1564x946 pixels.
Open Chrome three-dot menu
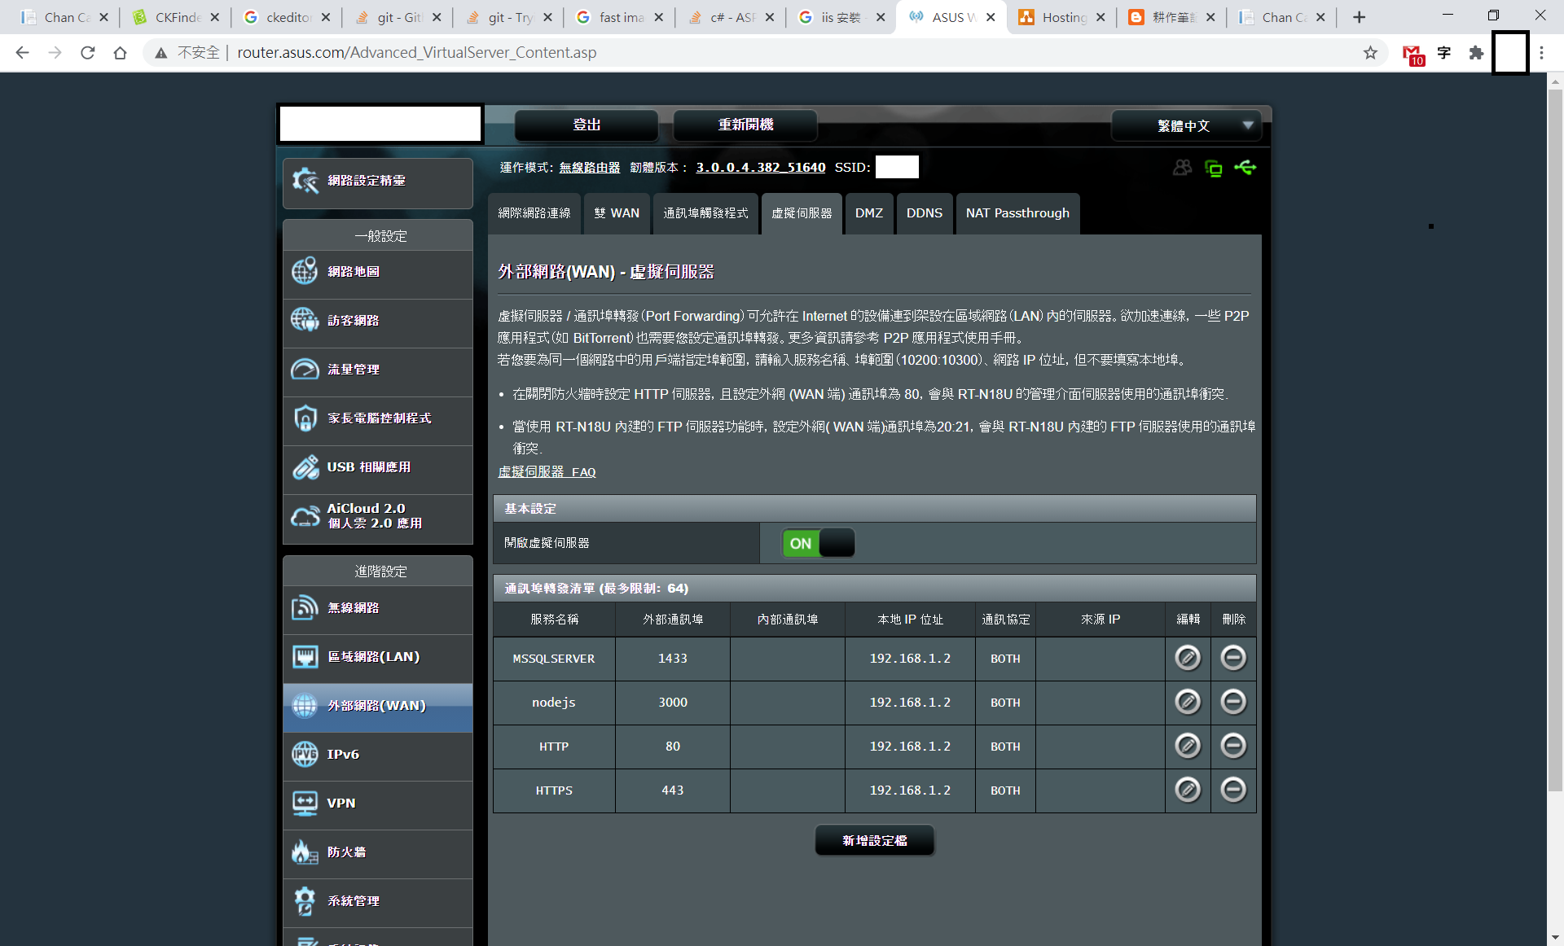pyautogui.click(x=1541, y=53)
